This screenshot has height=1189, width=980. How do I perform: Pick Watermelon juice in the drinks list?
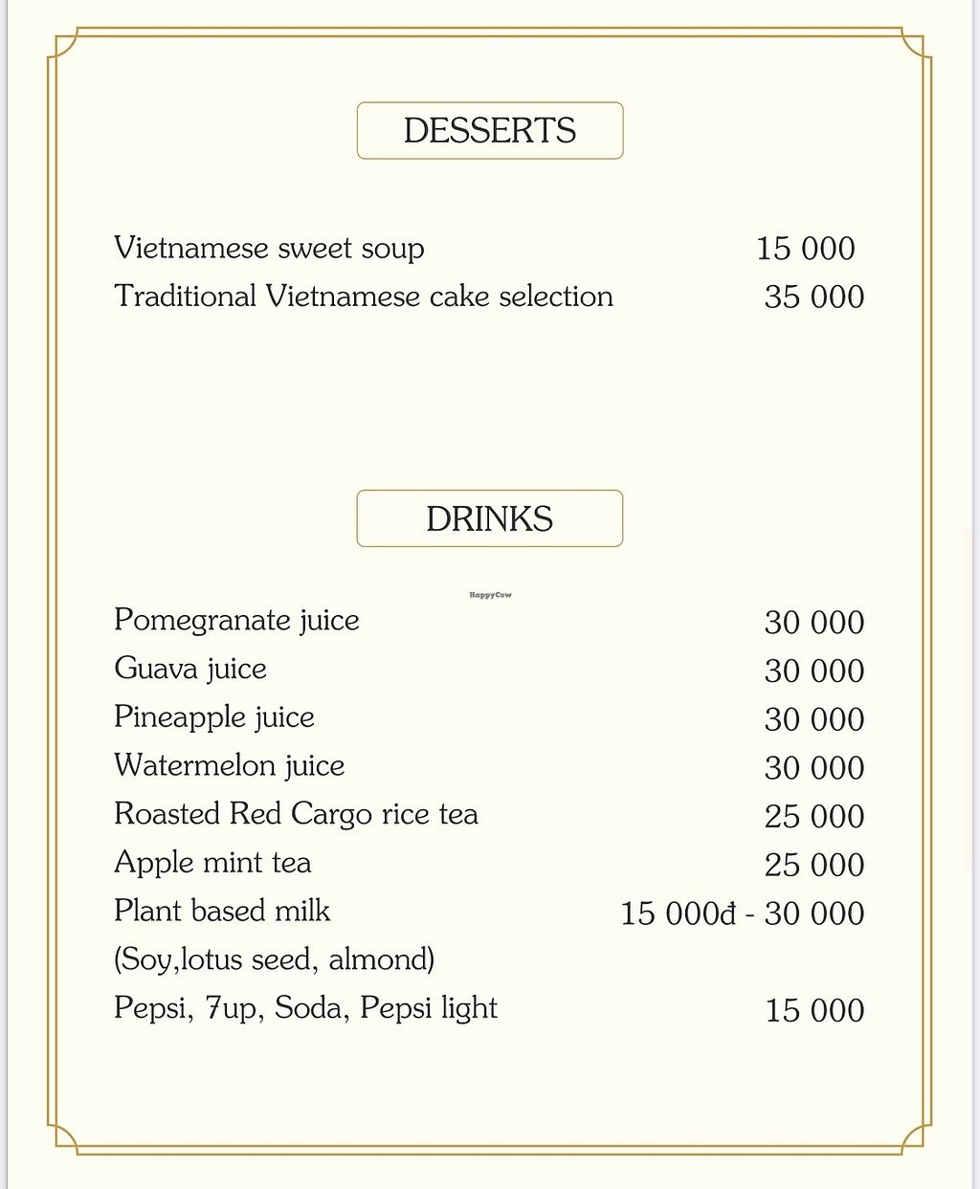click(x=230, y=766)
